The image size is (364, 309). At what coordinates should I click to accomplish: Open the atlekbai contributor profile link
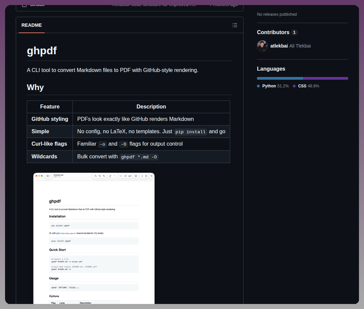(x=279, y=46)
